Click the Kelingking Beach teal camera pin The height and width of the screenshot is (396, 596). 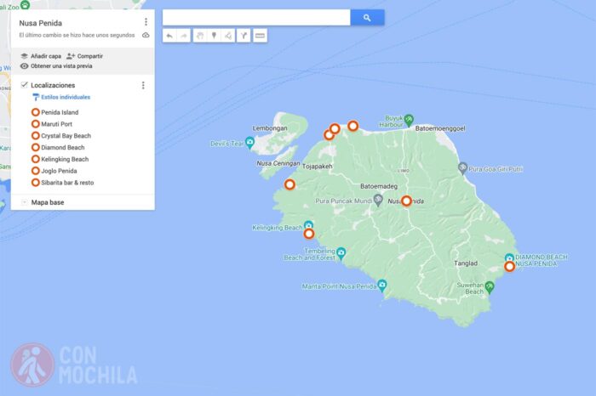tap(308, 225)
